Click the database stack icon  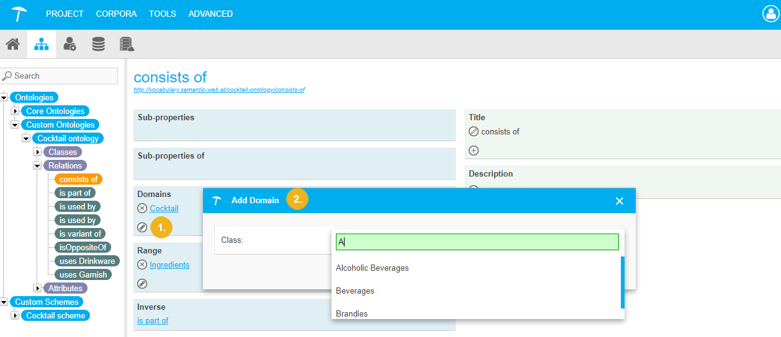(98, 44)
